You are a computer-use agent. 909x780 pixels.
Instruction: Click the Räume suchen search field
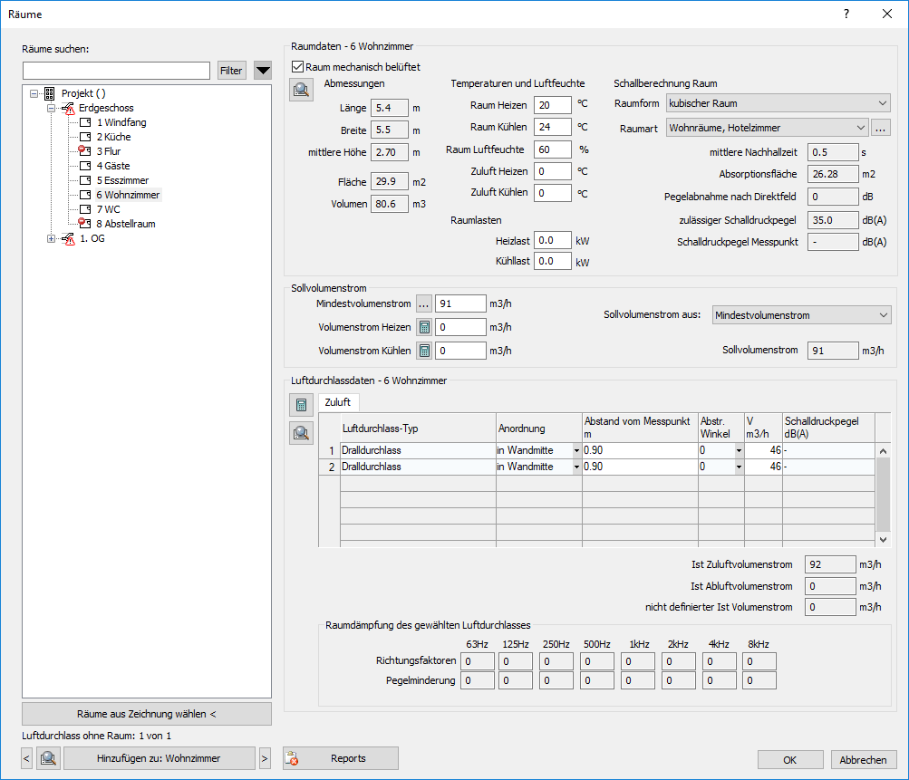point(117,71)
